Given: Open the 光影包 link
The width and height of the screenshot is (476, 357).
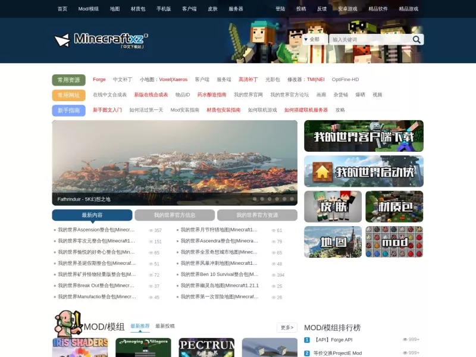Looking at the screenshot, I should coord(273,80).
